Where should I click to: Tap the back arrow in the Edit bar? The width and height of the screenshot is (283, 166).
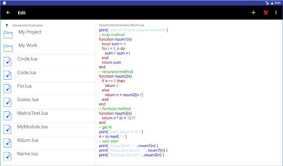(8, 13)
